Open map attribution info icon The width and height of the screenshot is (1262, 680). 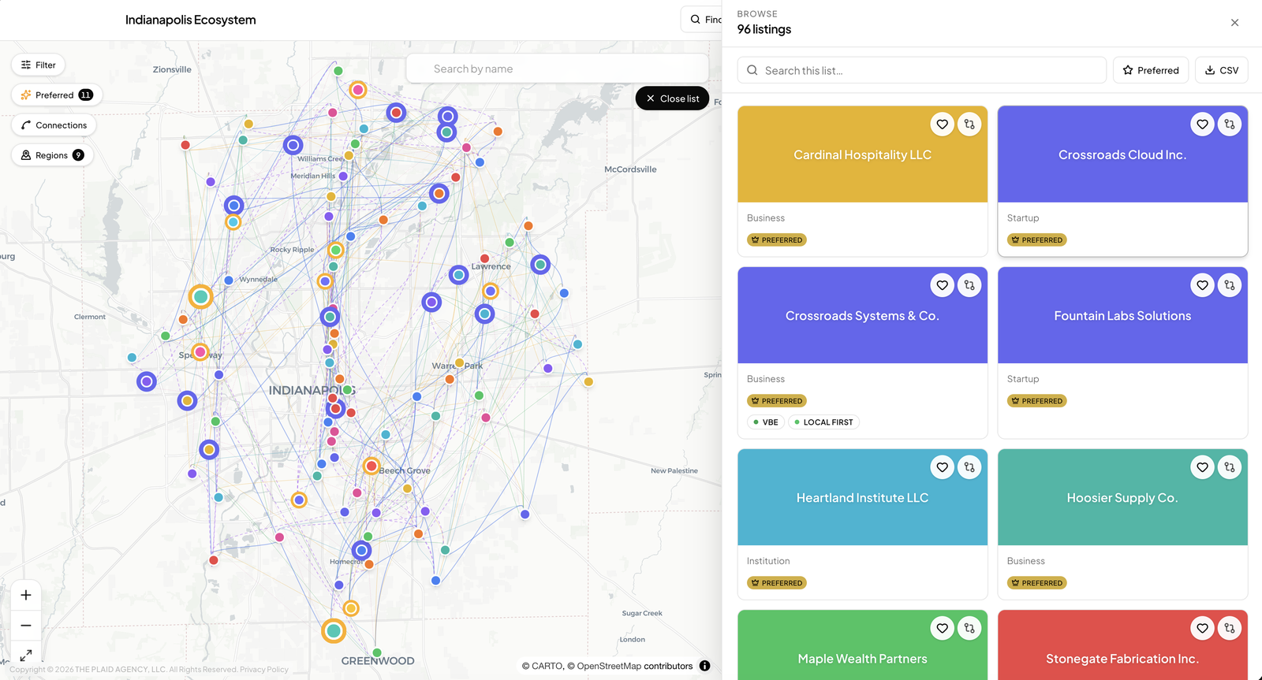pos(704,666)
